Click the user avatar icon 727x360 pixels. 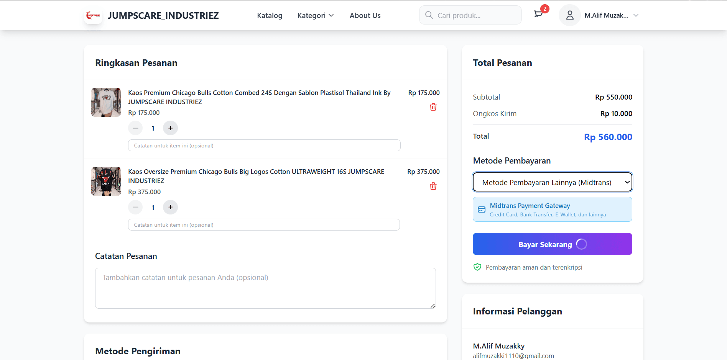tap(570, 15)
